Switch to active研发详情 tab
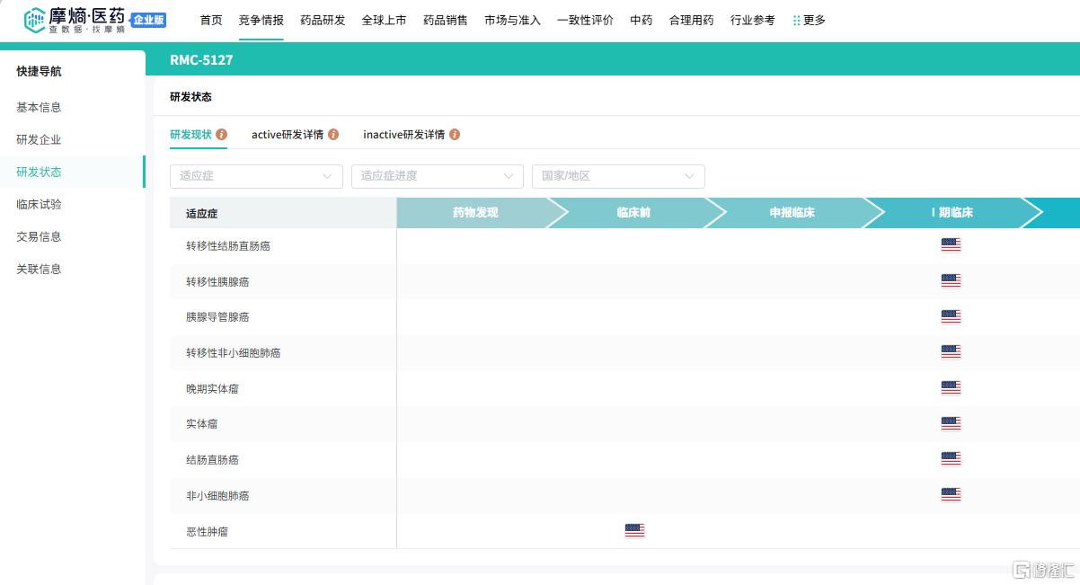Viewport: 1080px width, 585px height. coord(288,135)
